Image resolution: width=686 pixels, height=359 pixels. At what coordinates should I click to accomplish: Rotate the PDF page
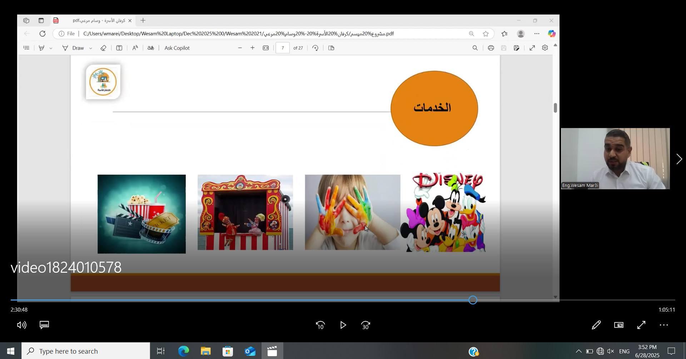pyautogui.click(x=315, y=48)
